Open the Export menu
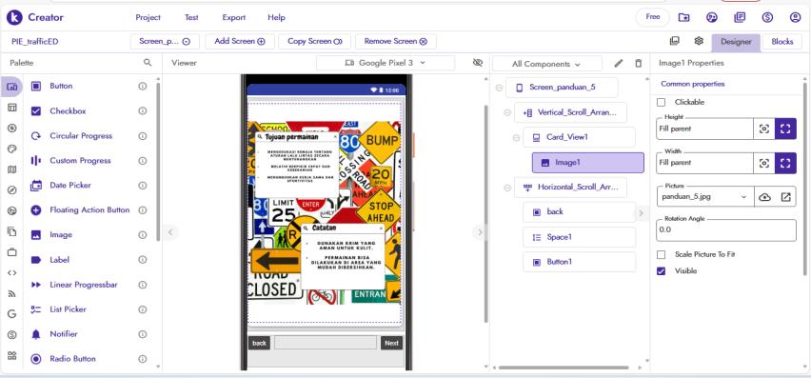 click(x=234, y=17)
